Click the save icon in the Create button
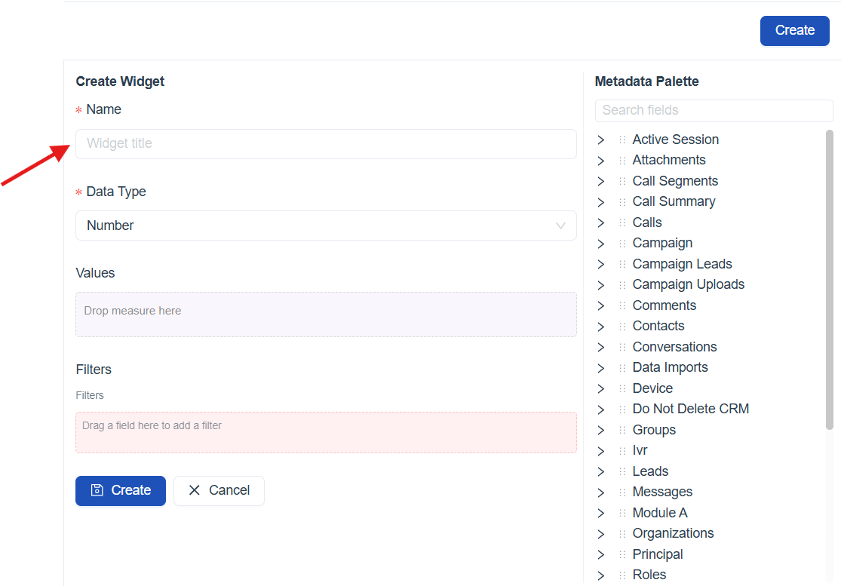 [x=97, y=490]
